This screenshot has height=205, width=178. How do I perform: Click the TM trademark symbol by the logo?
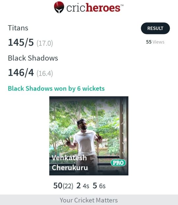(122, 5)
